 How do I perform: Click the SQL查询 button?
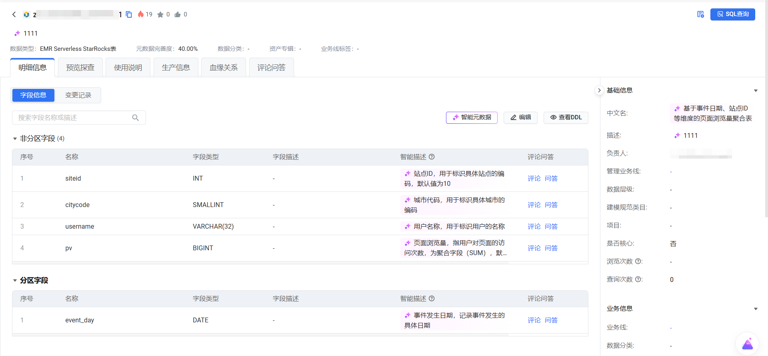pyautogui.click(x=732, y=14)
